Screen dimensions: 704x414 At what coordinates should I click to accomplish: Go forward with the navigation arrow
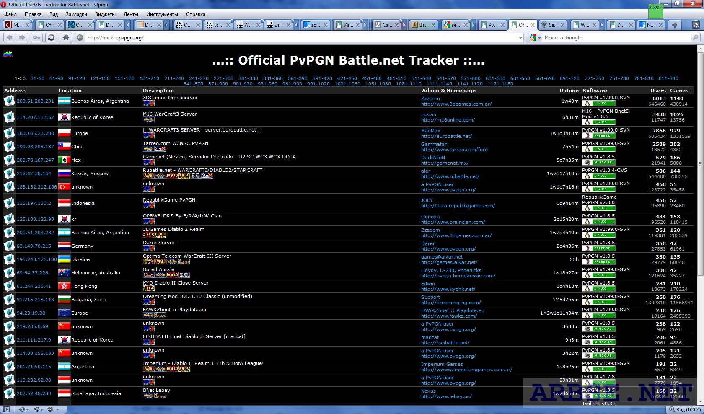click(22, 38)
